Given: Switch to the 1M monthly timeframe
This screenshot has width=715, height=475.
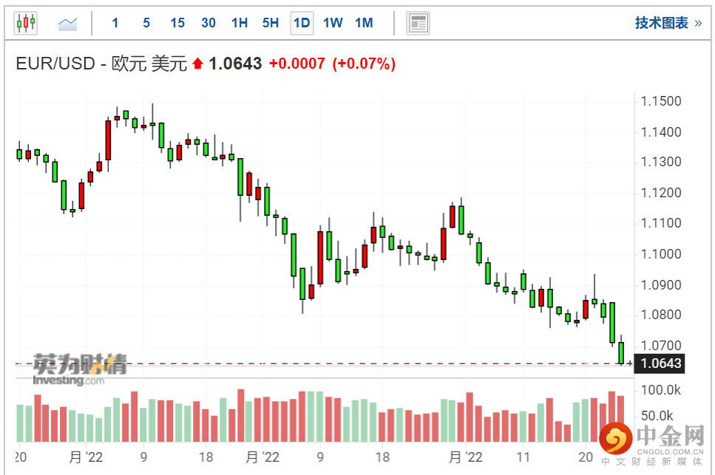Looking at the screenshot, I should tap(364, 23).
